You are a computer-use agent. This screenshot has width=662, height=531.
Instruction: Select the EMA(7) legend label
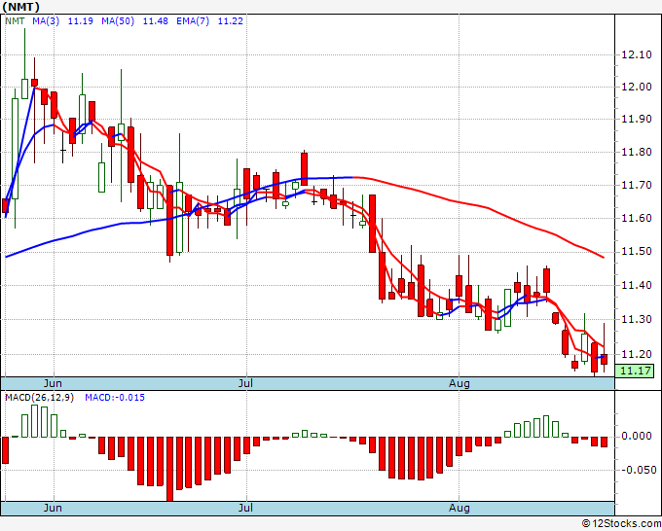coord(193,21)
